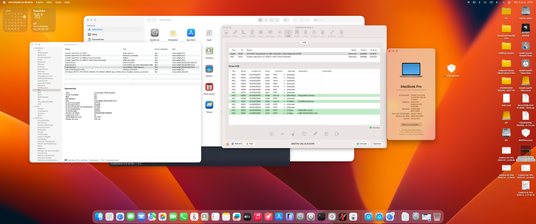Open HeliPort app in Finder Aplicativos list
Viewport: 536px width, 224px height.
pos(209,69)
